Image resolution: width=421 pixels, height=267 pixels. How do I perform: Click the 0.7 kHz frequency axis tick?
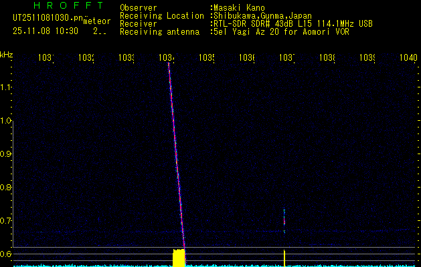[7, 221]
